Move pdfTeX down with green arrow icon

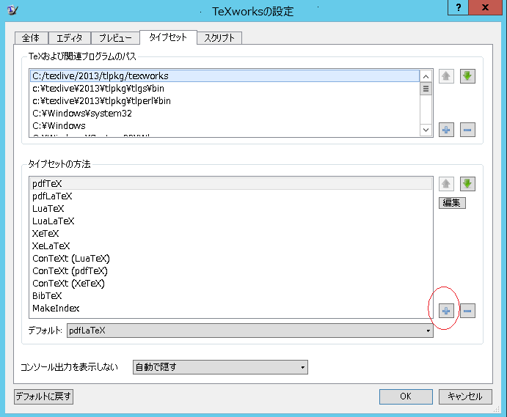click(x=467, y=184)
